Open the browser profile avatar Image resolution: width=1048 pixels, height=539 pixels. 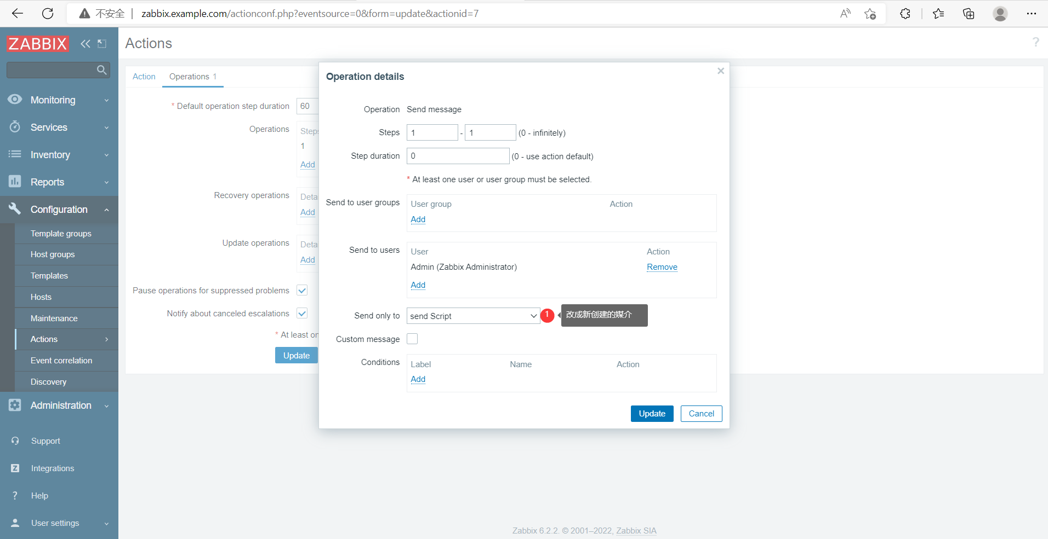1000,14
